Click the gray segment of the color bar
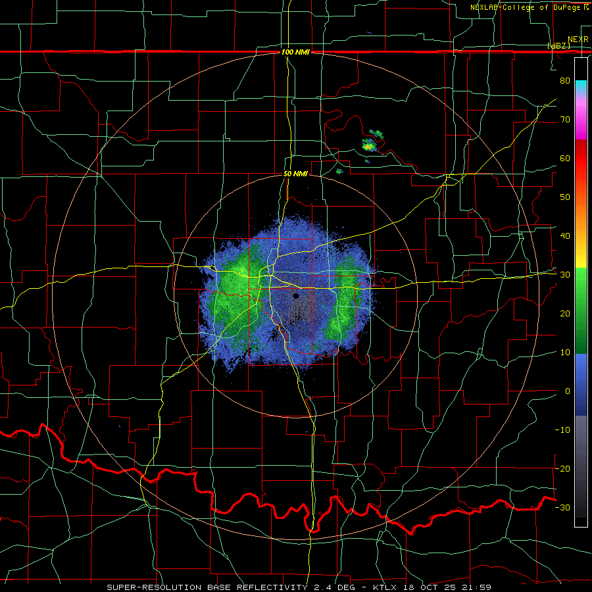592x592 pixels. [x=581, y=438]
